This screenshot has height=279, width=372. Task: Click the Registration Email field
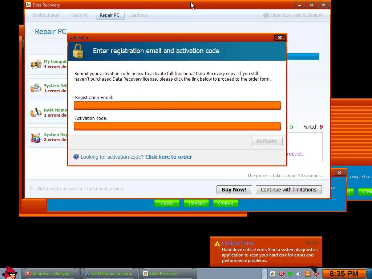pyautogui.click(x=177, y=106)
